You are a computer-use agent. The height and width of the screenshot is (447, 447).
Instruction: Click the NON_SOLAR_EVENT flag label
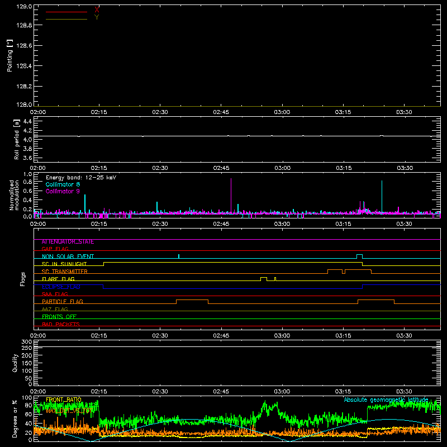click(68, 256)
